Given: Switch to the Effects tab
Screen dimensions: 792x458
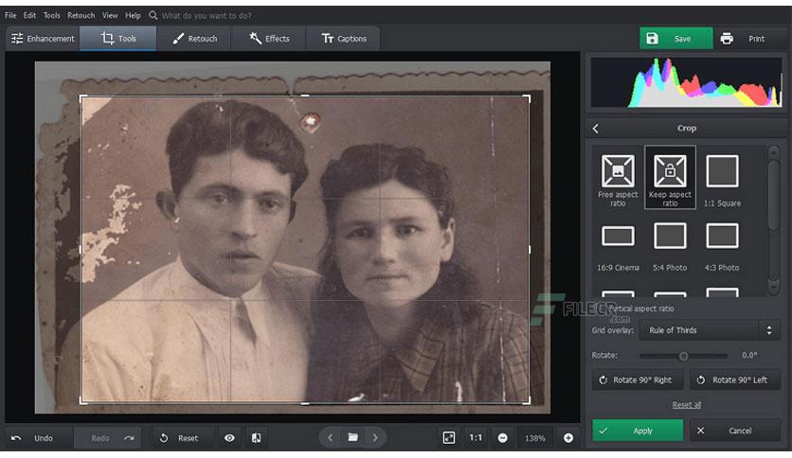Looking at the screenshot, I should click(x=269, y=39).
